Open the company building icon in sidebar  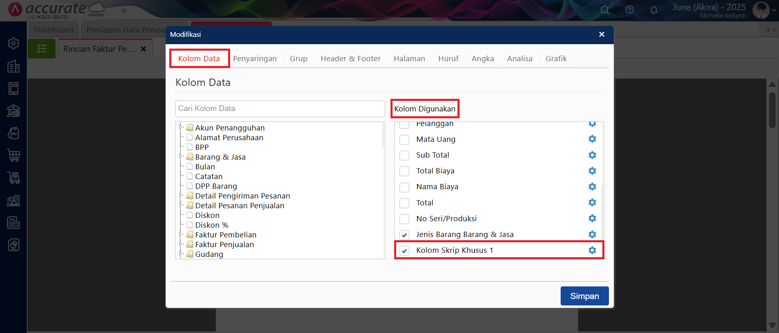point(13,66)
